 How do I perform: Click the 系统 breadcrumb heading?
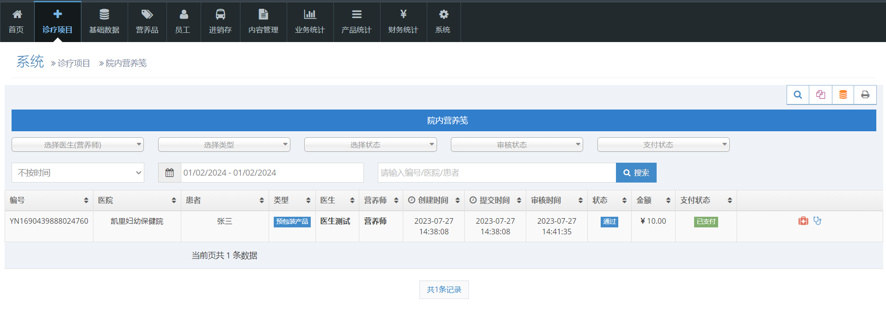[x=30, y=61]
